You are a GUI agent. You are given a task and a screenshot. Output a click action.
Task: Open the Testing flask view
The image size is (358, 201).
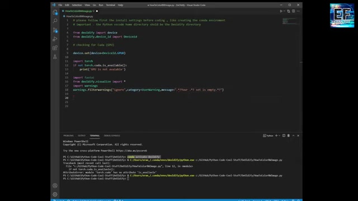point(55,57)
